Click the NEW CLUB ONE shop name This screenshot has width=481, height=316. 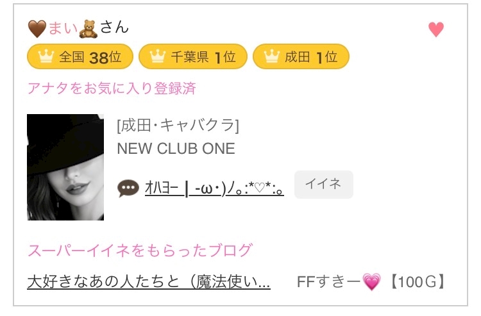pos(176,149)
